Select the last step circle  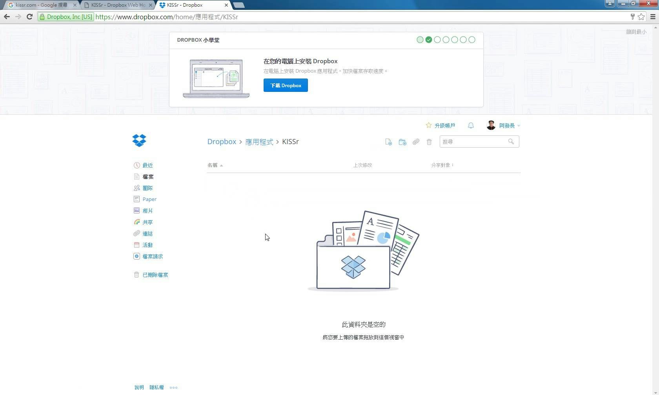coord(472,40)
